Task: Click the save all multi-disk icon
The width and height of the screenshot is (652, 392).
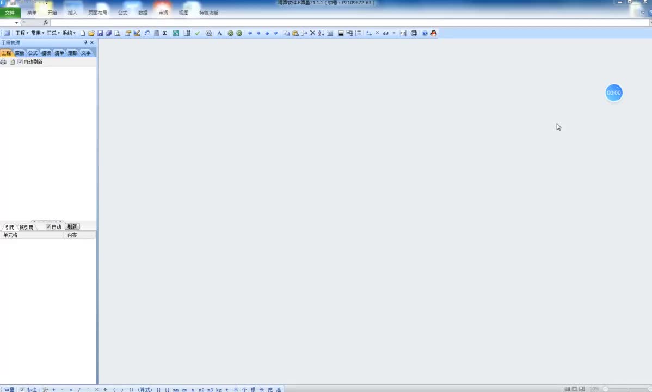Action: coord(108,33)
